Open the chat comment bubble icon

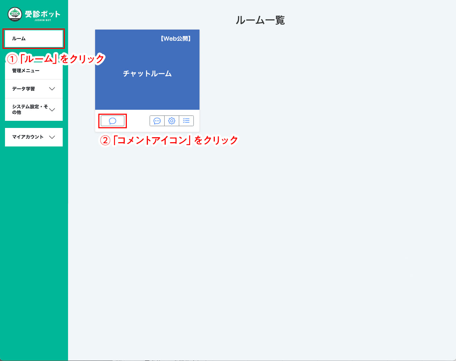coord(113,121)
